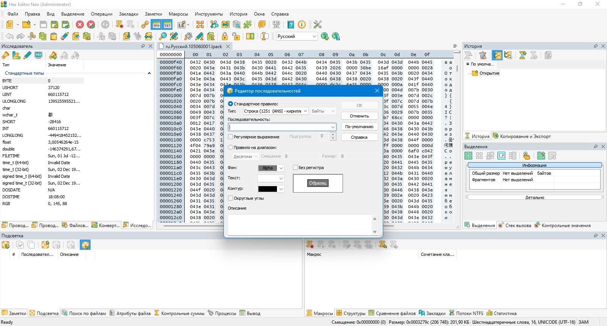Click the Информация header in Выделения panel

coord(535,165)
